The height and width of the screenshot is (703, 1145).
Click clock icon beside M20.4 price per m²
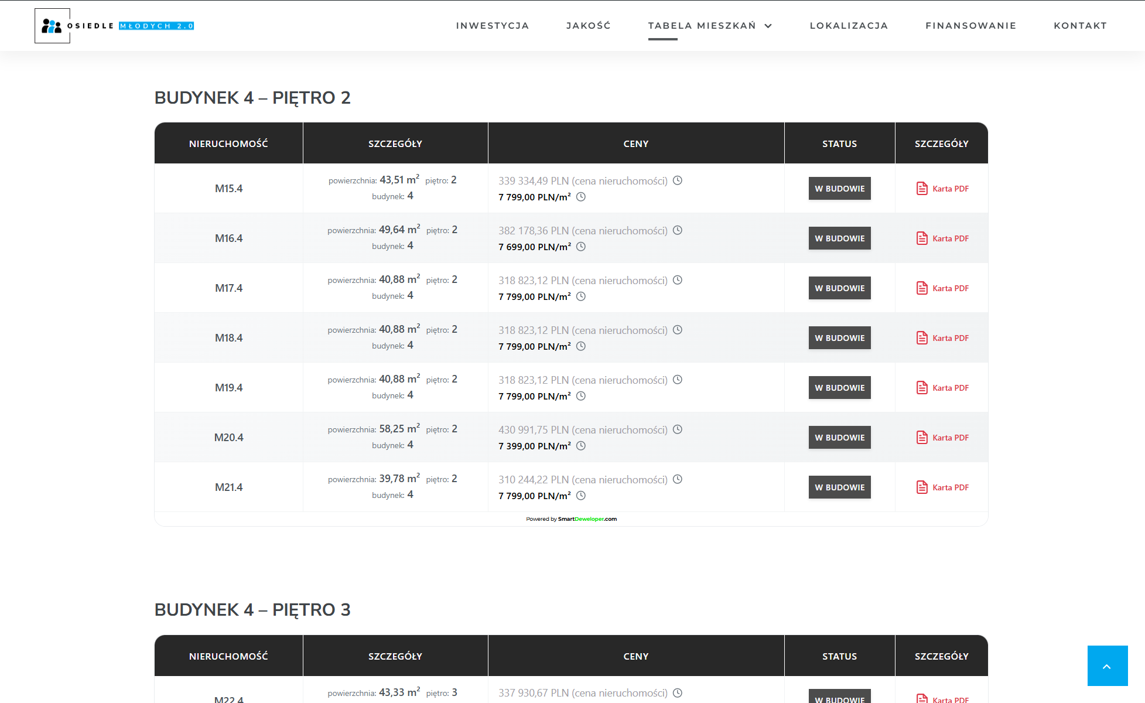click(580, 446)
